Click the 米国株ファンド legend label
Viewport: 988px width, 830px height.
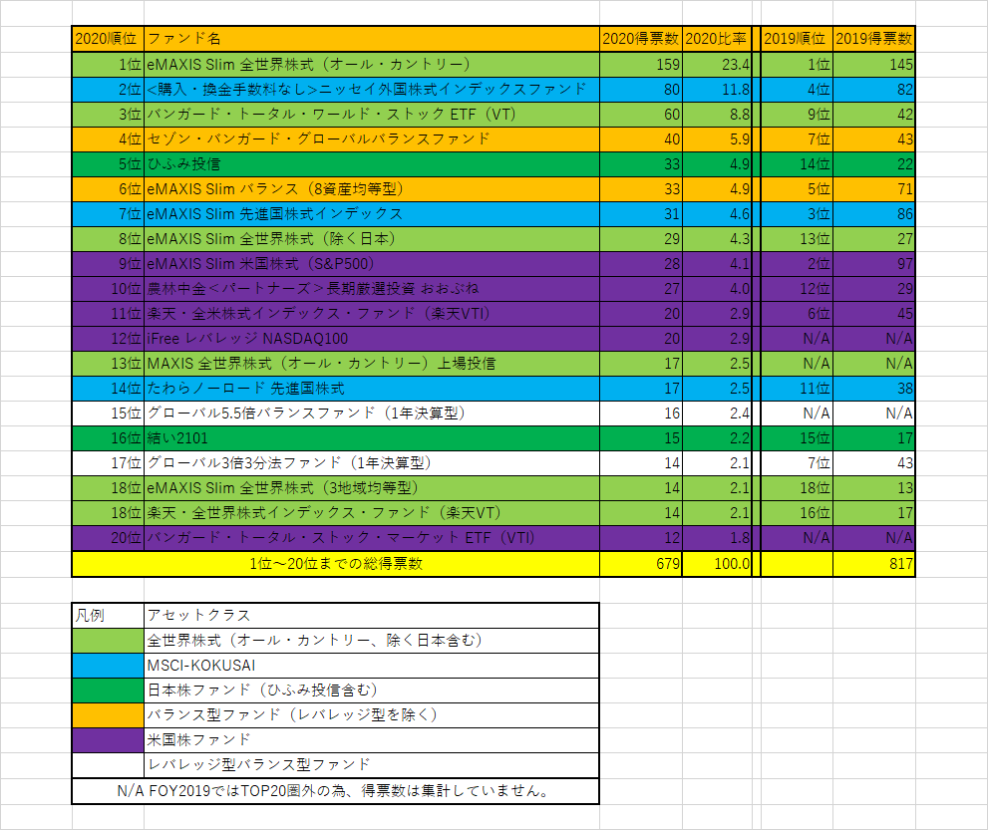pos(372,740)
